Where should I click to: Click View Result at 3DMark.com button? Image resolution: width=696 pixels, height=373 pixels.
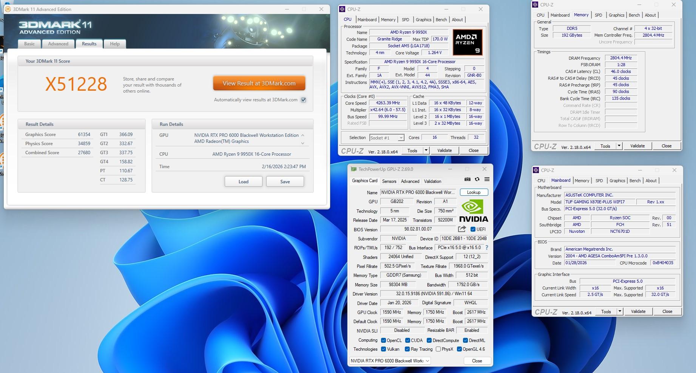[259, 84]
